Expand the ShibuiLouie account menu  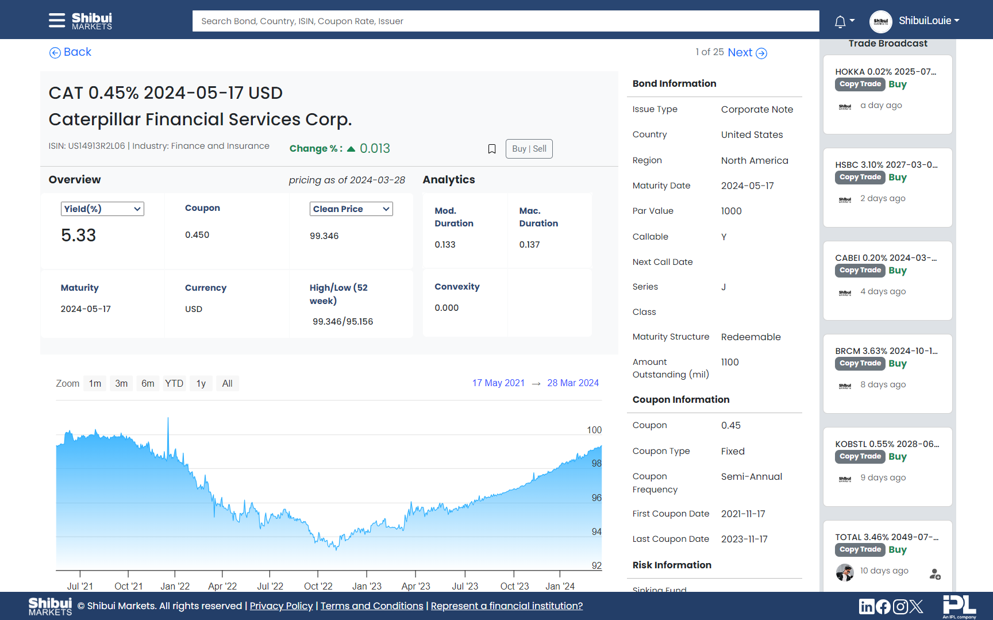coord(929,21)
